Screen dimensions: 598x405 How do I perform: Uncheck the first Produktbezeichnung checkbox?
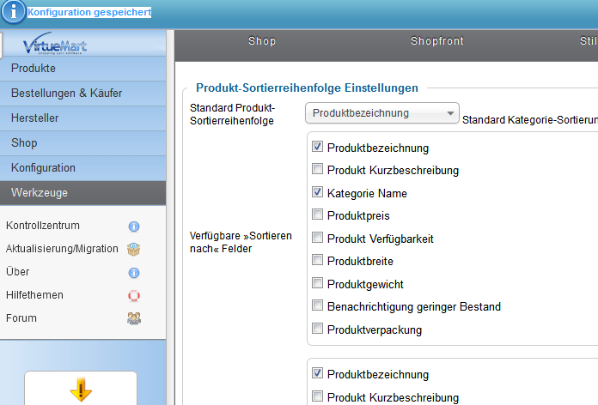point(318,148)
